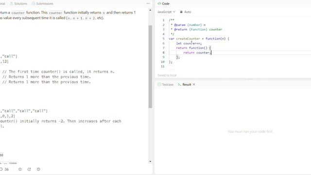Click code line 6 'let counter=n;'

tap(189, 43)
